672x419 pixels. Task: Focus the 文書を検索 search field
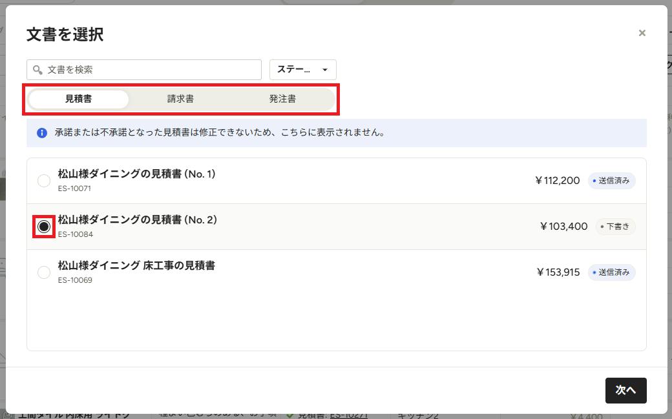point(144,70)
